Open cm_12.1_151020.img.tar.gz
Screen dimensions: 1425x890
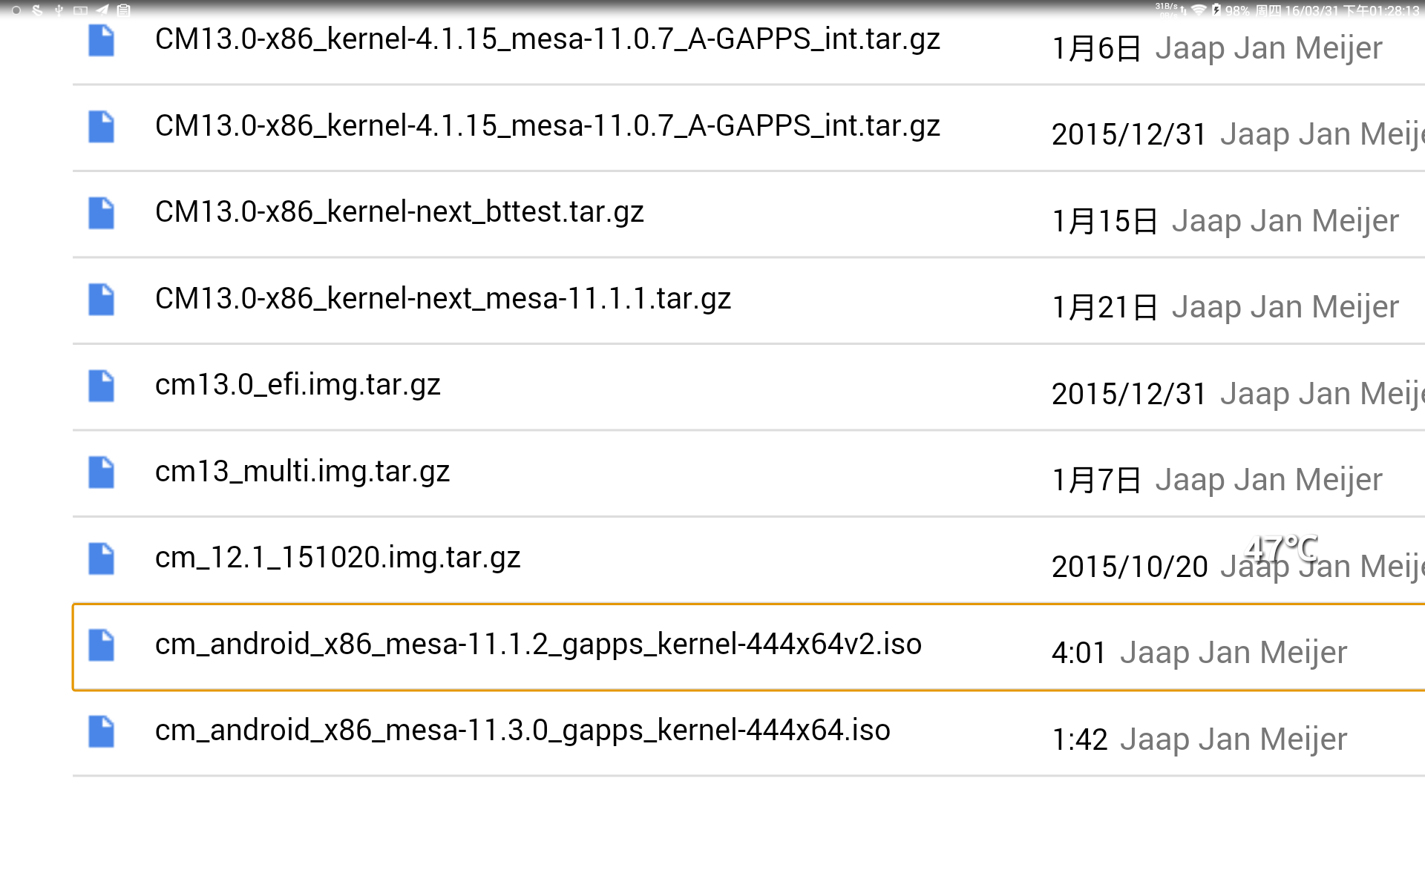(338, 558)
